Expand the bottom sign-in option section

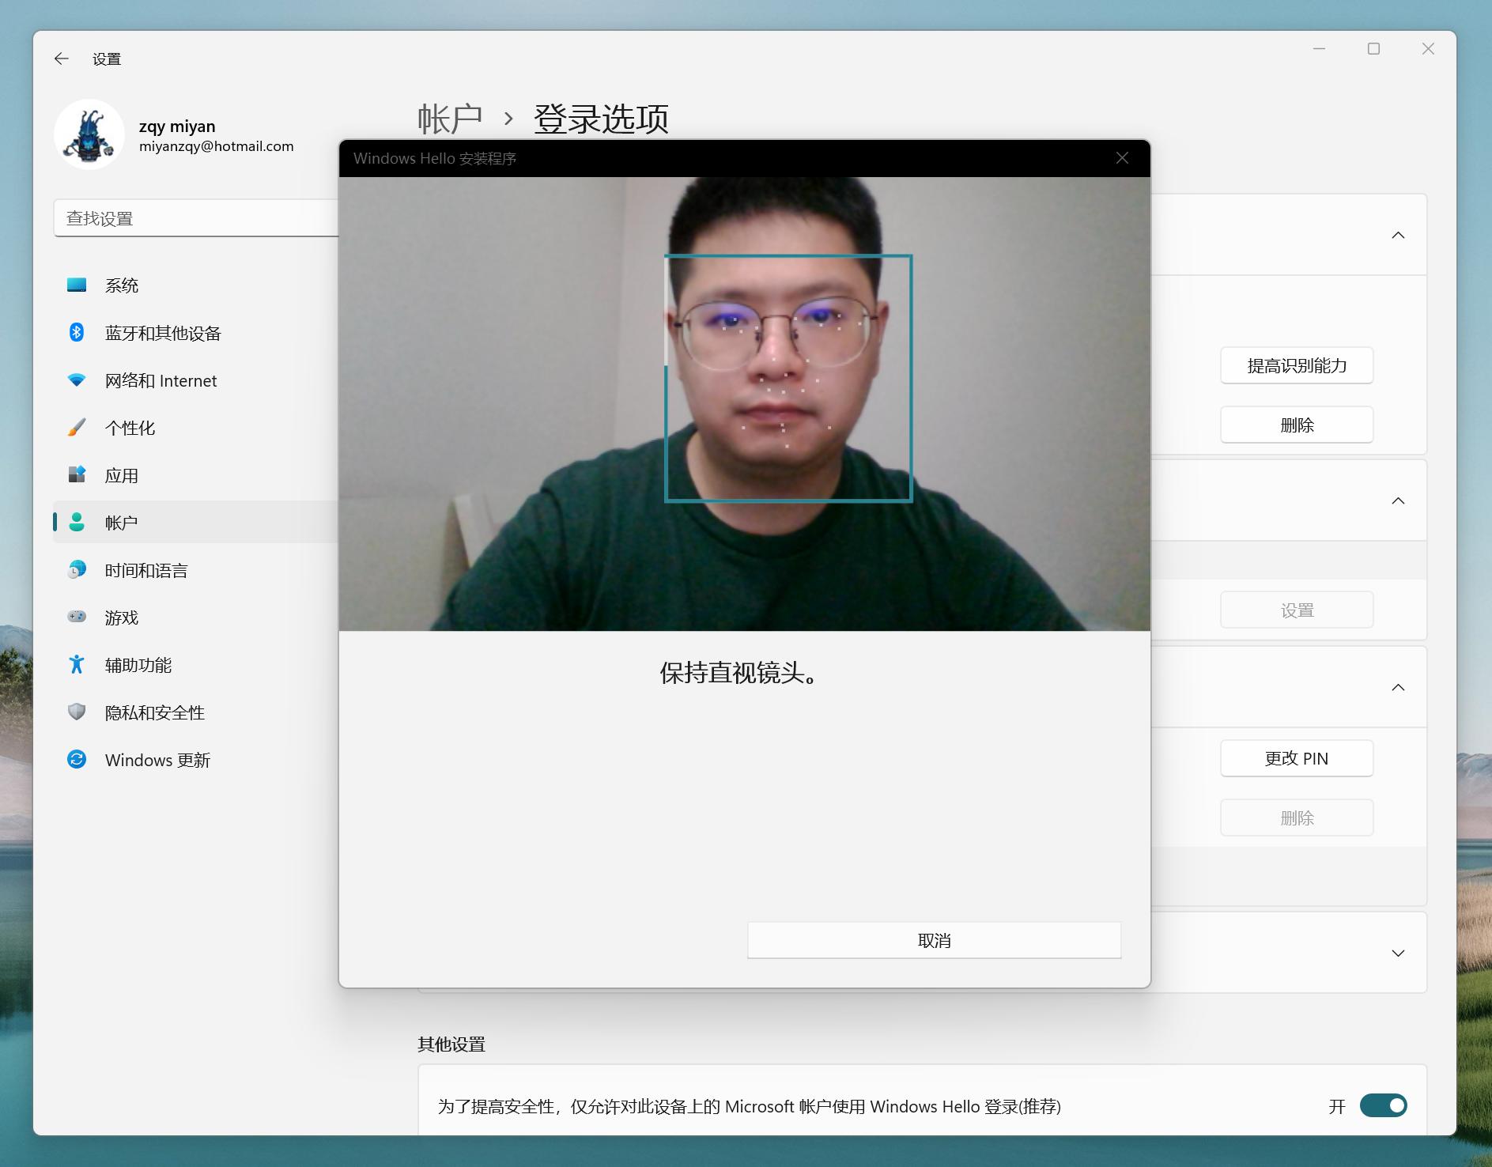(1399, 953)
